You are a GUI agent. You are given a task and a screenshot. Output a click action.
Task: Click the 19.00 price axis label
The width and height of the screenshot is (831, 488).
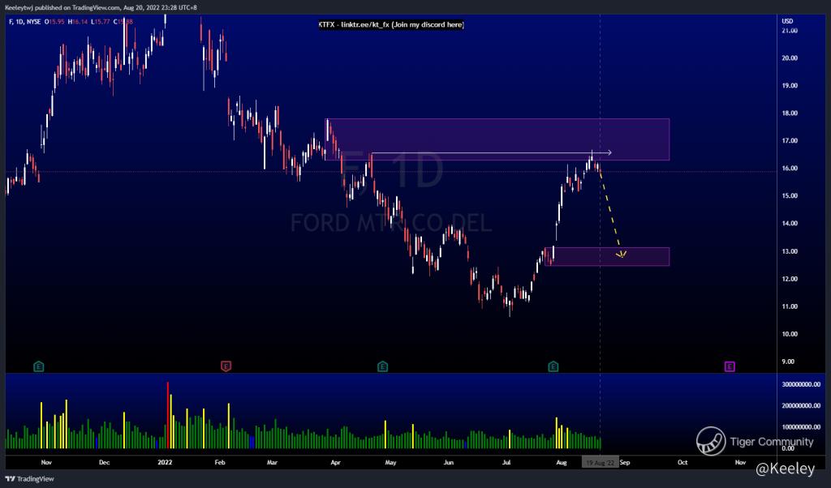[x=790, y=86]
